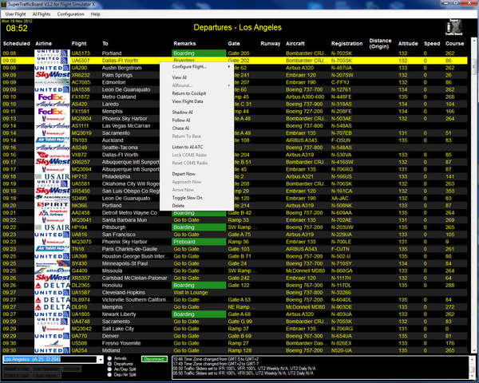Open the Los Angeles airport dropdown arrow
479x383 pixels.
pos(101,360)
